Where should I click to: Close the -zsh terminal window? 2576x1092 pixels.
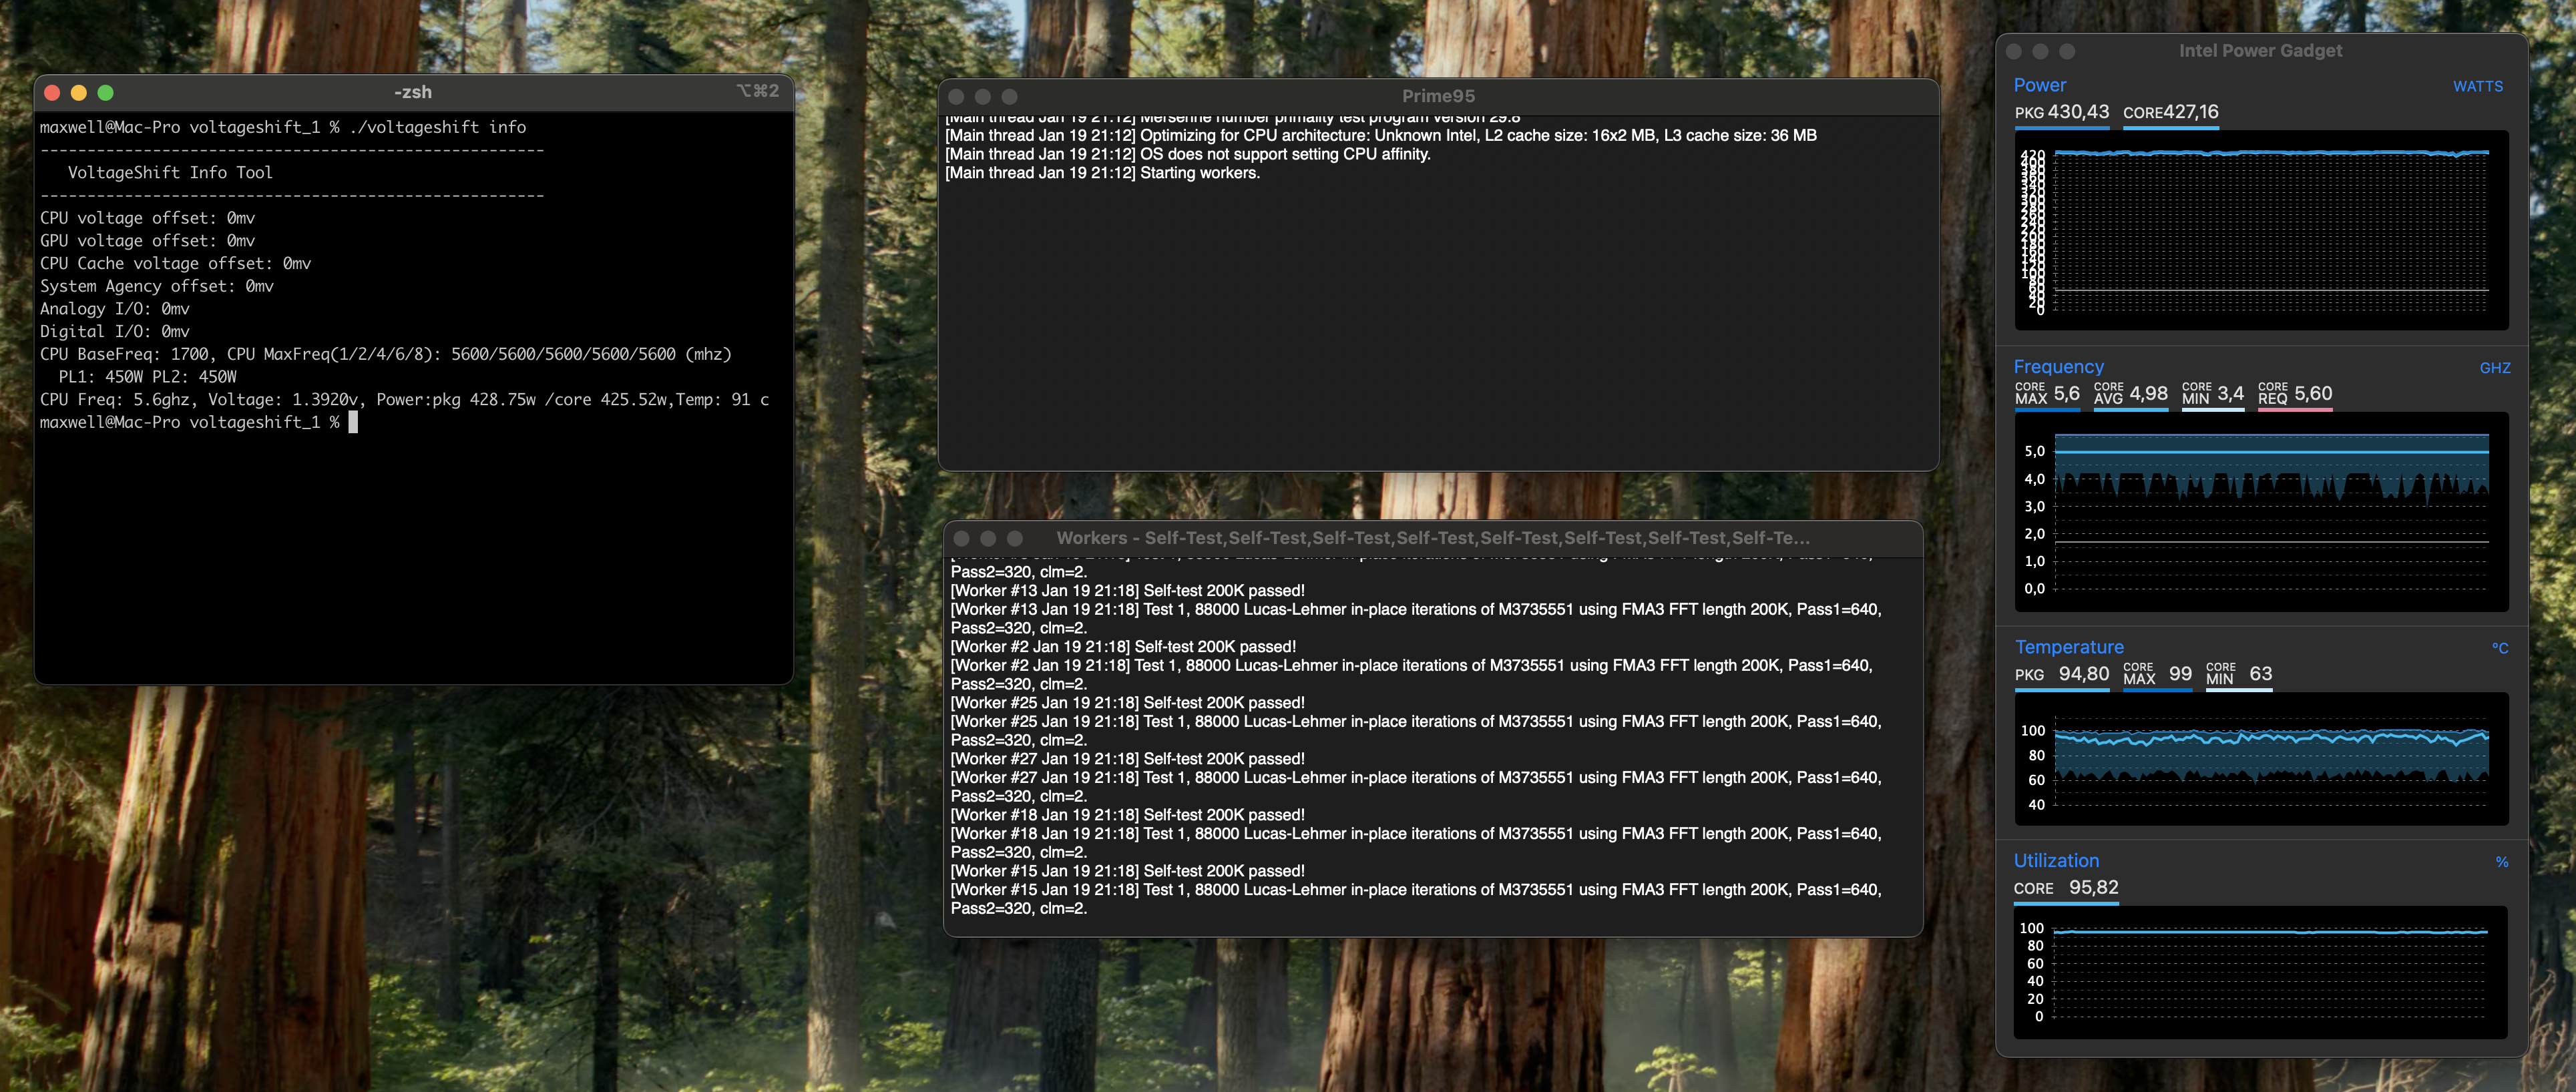pyautogui.click(x=52, y=93)
